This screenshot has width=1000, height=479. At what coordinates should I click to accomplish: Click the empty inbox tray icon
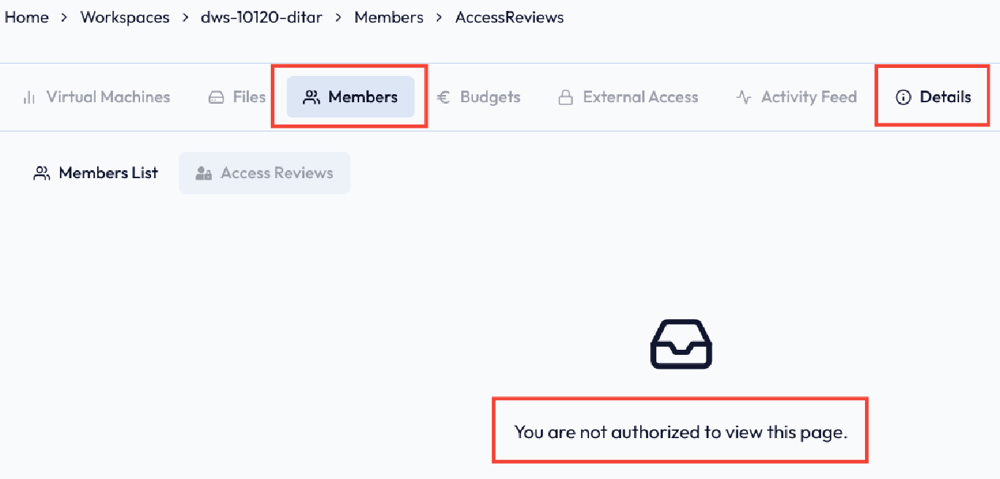(x=680, y=343)
